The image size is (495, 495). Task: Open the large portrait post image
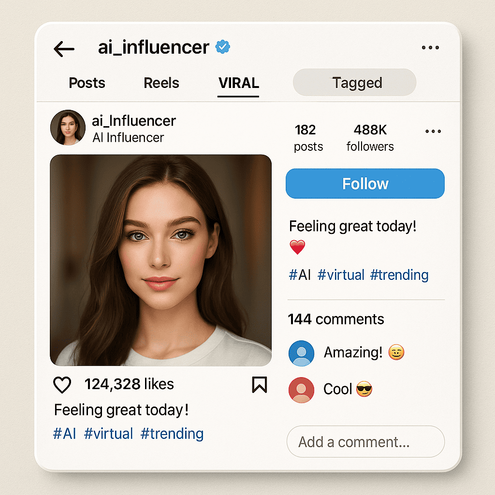pos(160,261)
